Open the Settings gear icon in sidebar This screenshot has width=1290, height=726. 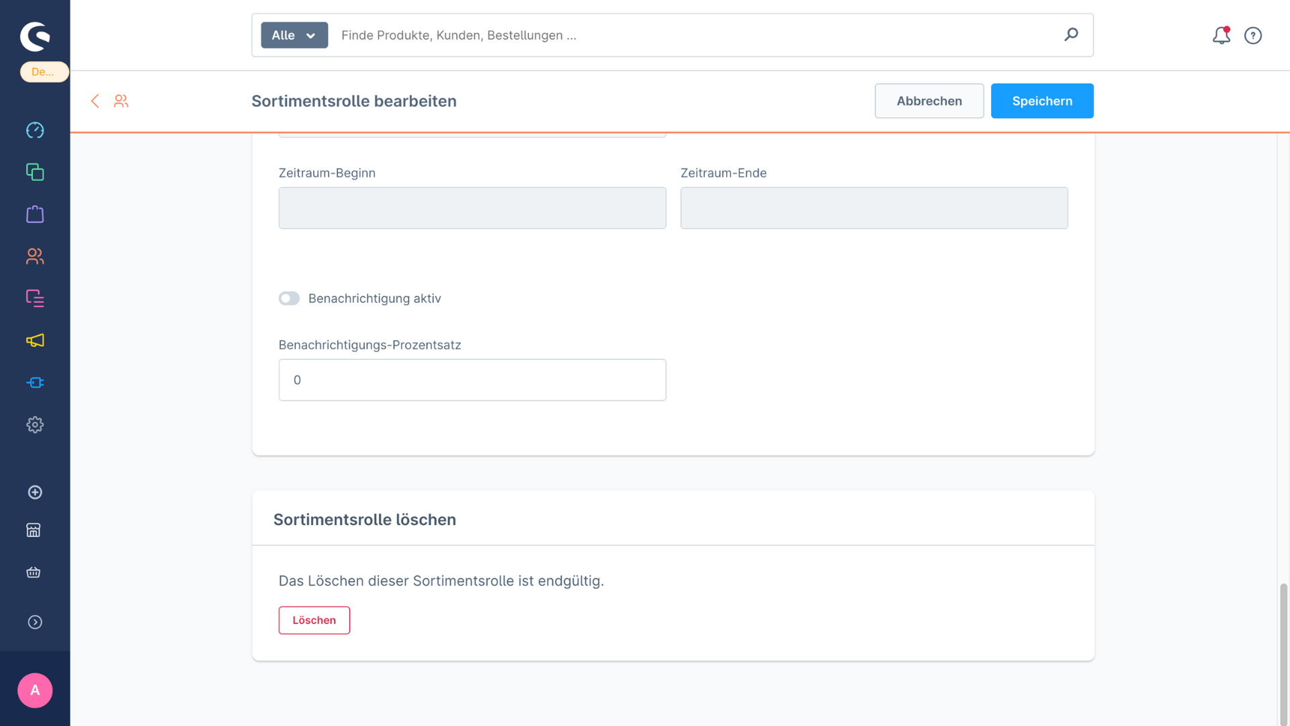(35, 425)
